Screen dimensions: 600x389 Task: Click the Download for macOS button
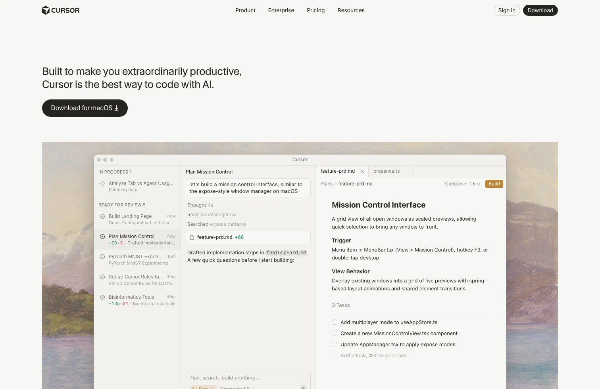click(x=85, y=108)
